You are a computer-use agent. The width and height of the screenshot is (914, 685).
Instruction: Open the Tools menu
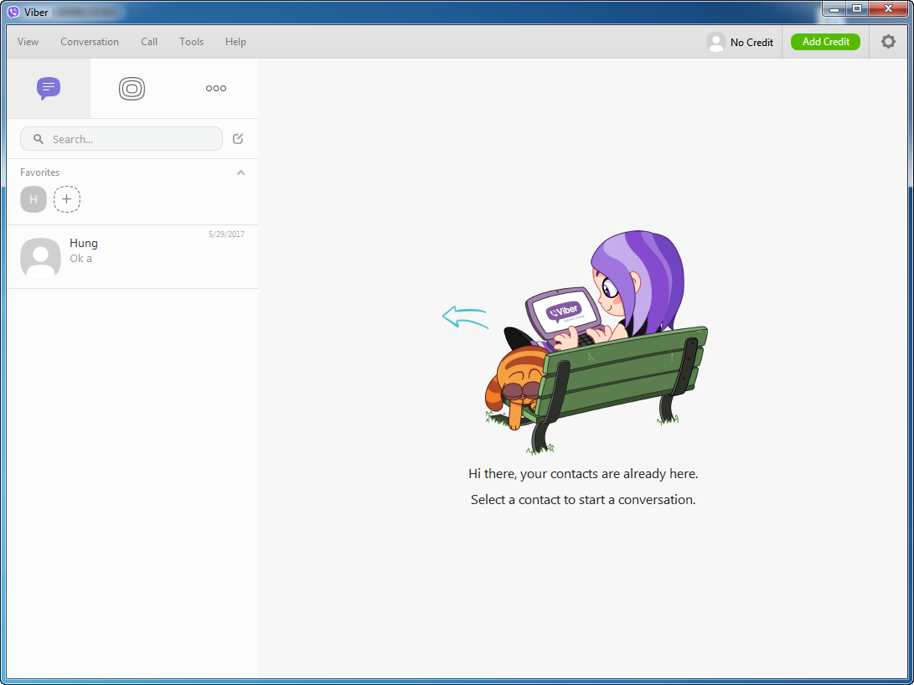(191, 42)
